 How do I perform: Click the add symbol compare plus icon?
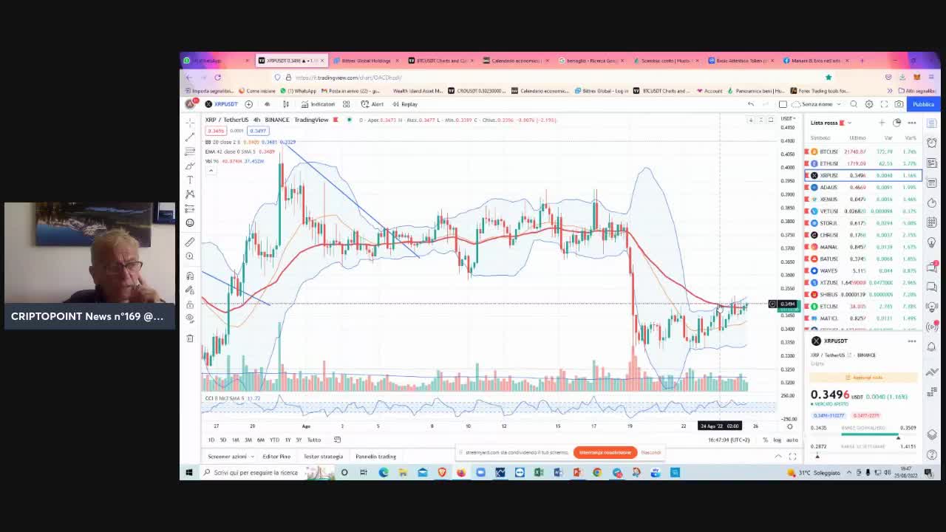(x=248, y=104)
